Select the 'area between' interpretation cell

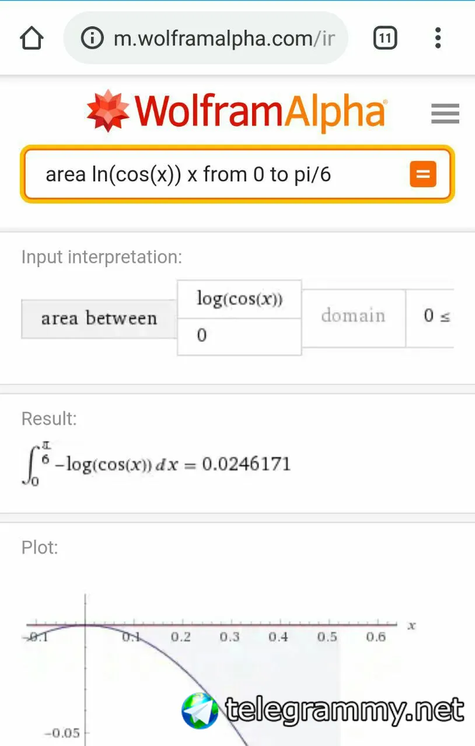tap(99, 318)
